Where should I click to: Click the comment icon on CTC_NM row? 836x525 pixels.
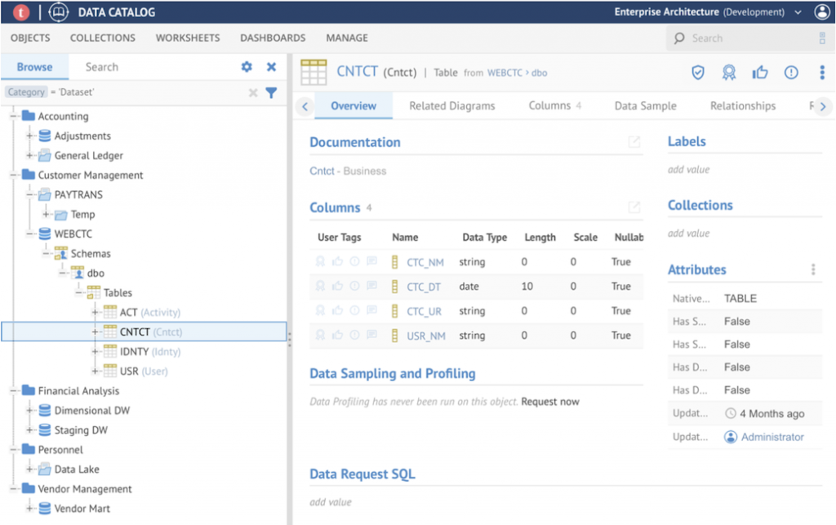pyautogui.click(x=371, y=261)
